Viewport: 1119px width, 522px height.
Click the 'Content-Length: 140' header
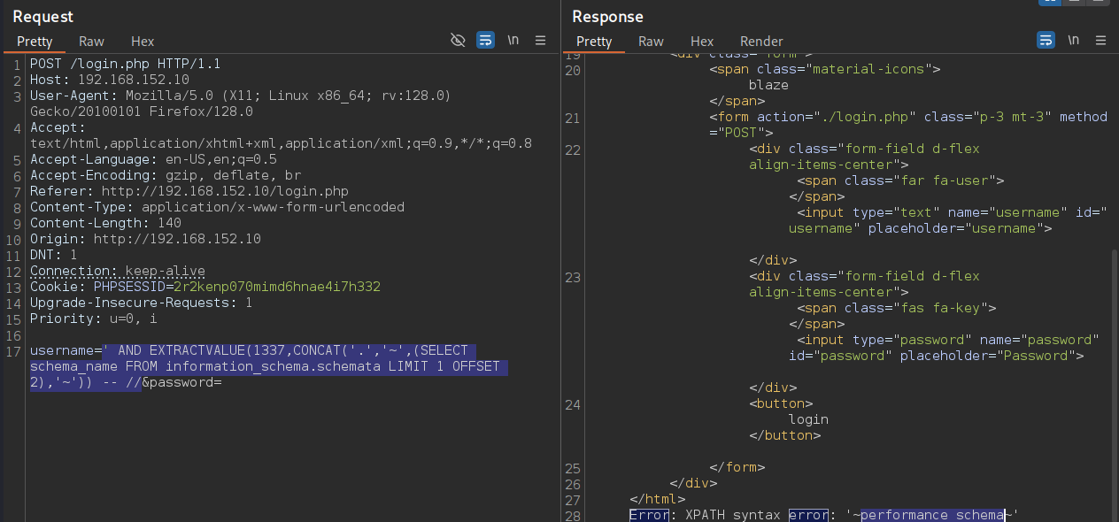click(105, 223)
